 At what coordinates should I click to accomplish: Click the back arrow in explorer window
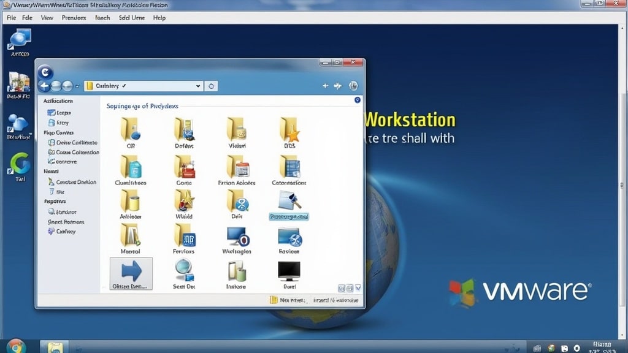[44, 86]
